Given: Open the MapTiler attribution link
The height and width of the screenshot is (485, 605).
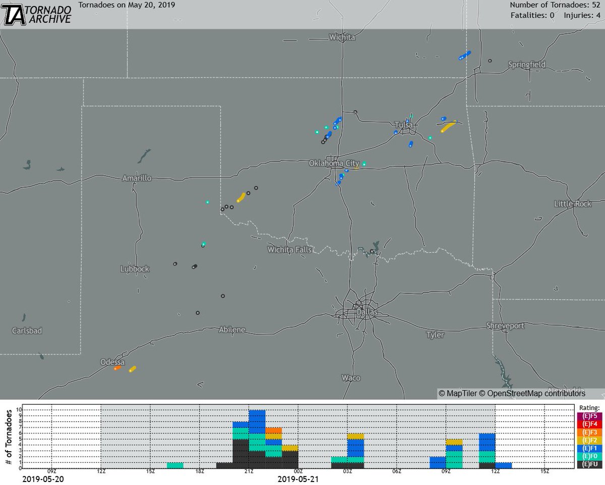Looking at the screenshot, I should click(x=457, y=393).
